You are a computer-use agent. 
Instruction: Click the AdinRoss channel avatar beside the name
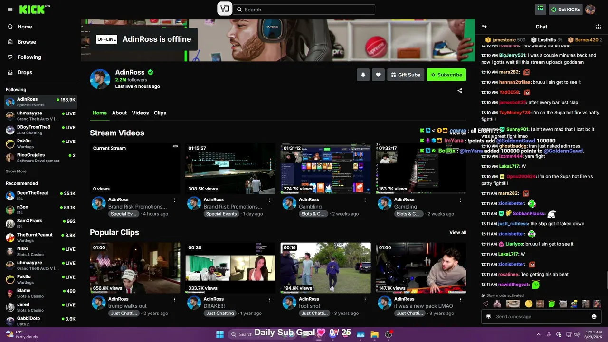(100, 79)
